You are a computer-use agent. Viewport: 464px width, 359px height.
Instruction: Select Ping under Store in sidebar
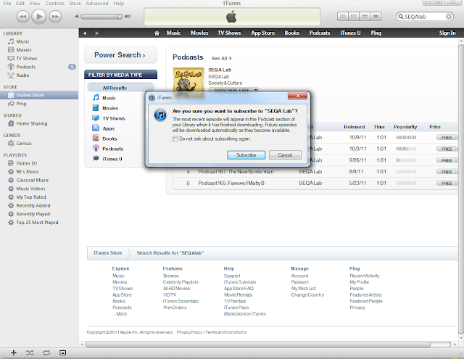click(x=21, y=104)
